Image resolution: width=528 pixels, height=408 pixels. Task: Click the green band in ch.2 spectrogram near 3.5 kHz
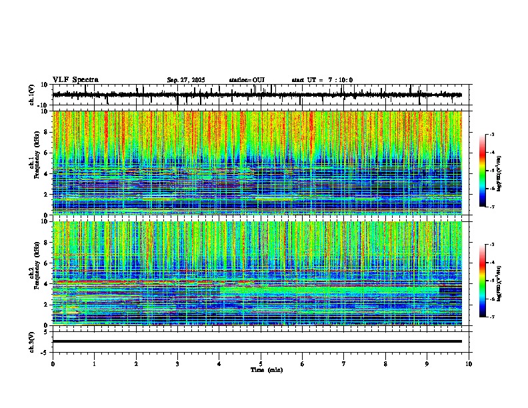330,289
